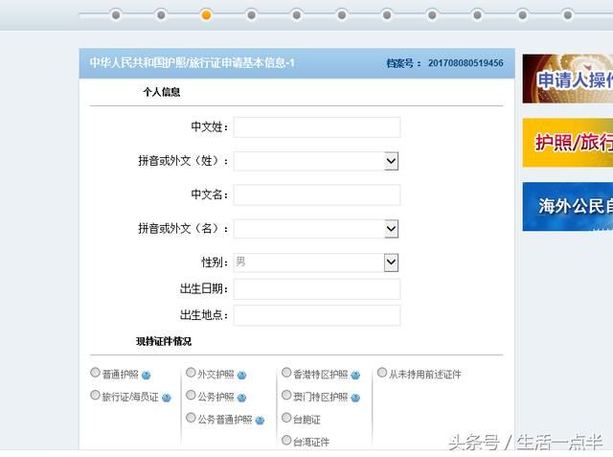This screenshot has width=613, height=457.
Task: Select the 普通护照 radio button
Action: pos(95,372)
